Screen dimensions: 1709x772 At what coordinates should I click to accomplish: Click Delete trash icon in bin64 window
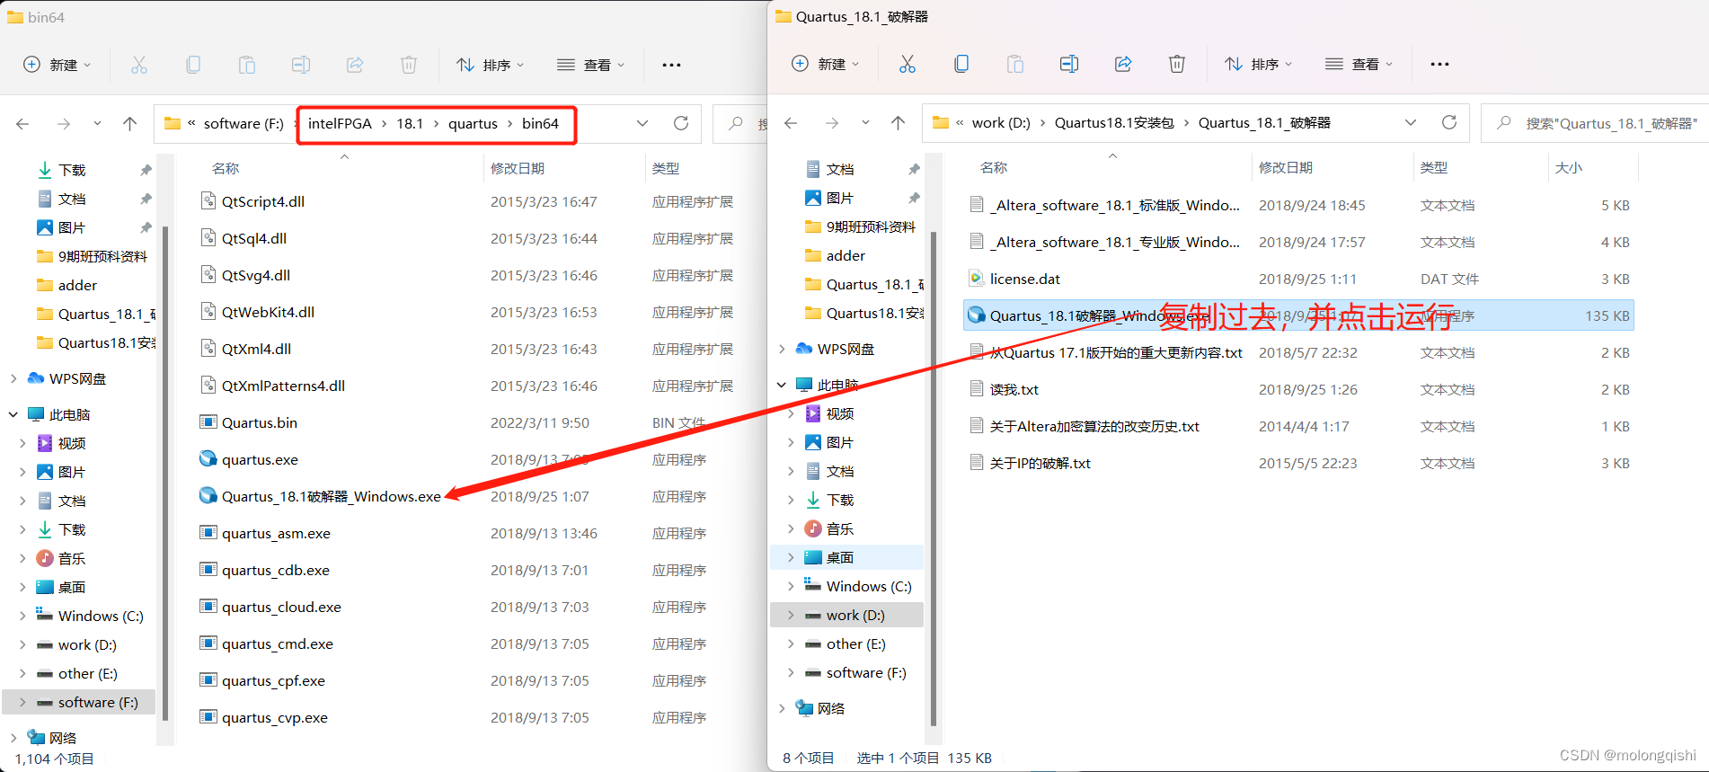[x=408, y=65]
